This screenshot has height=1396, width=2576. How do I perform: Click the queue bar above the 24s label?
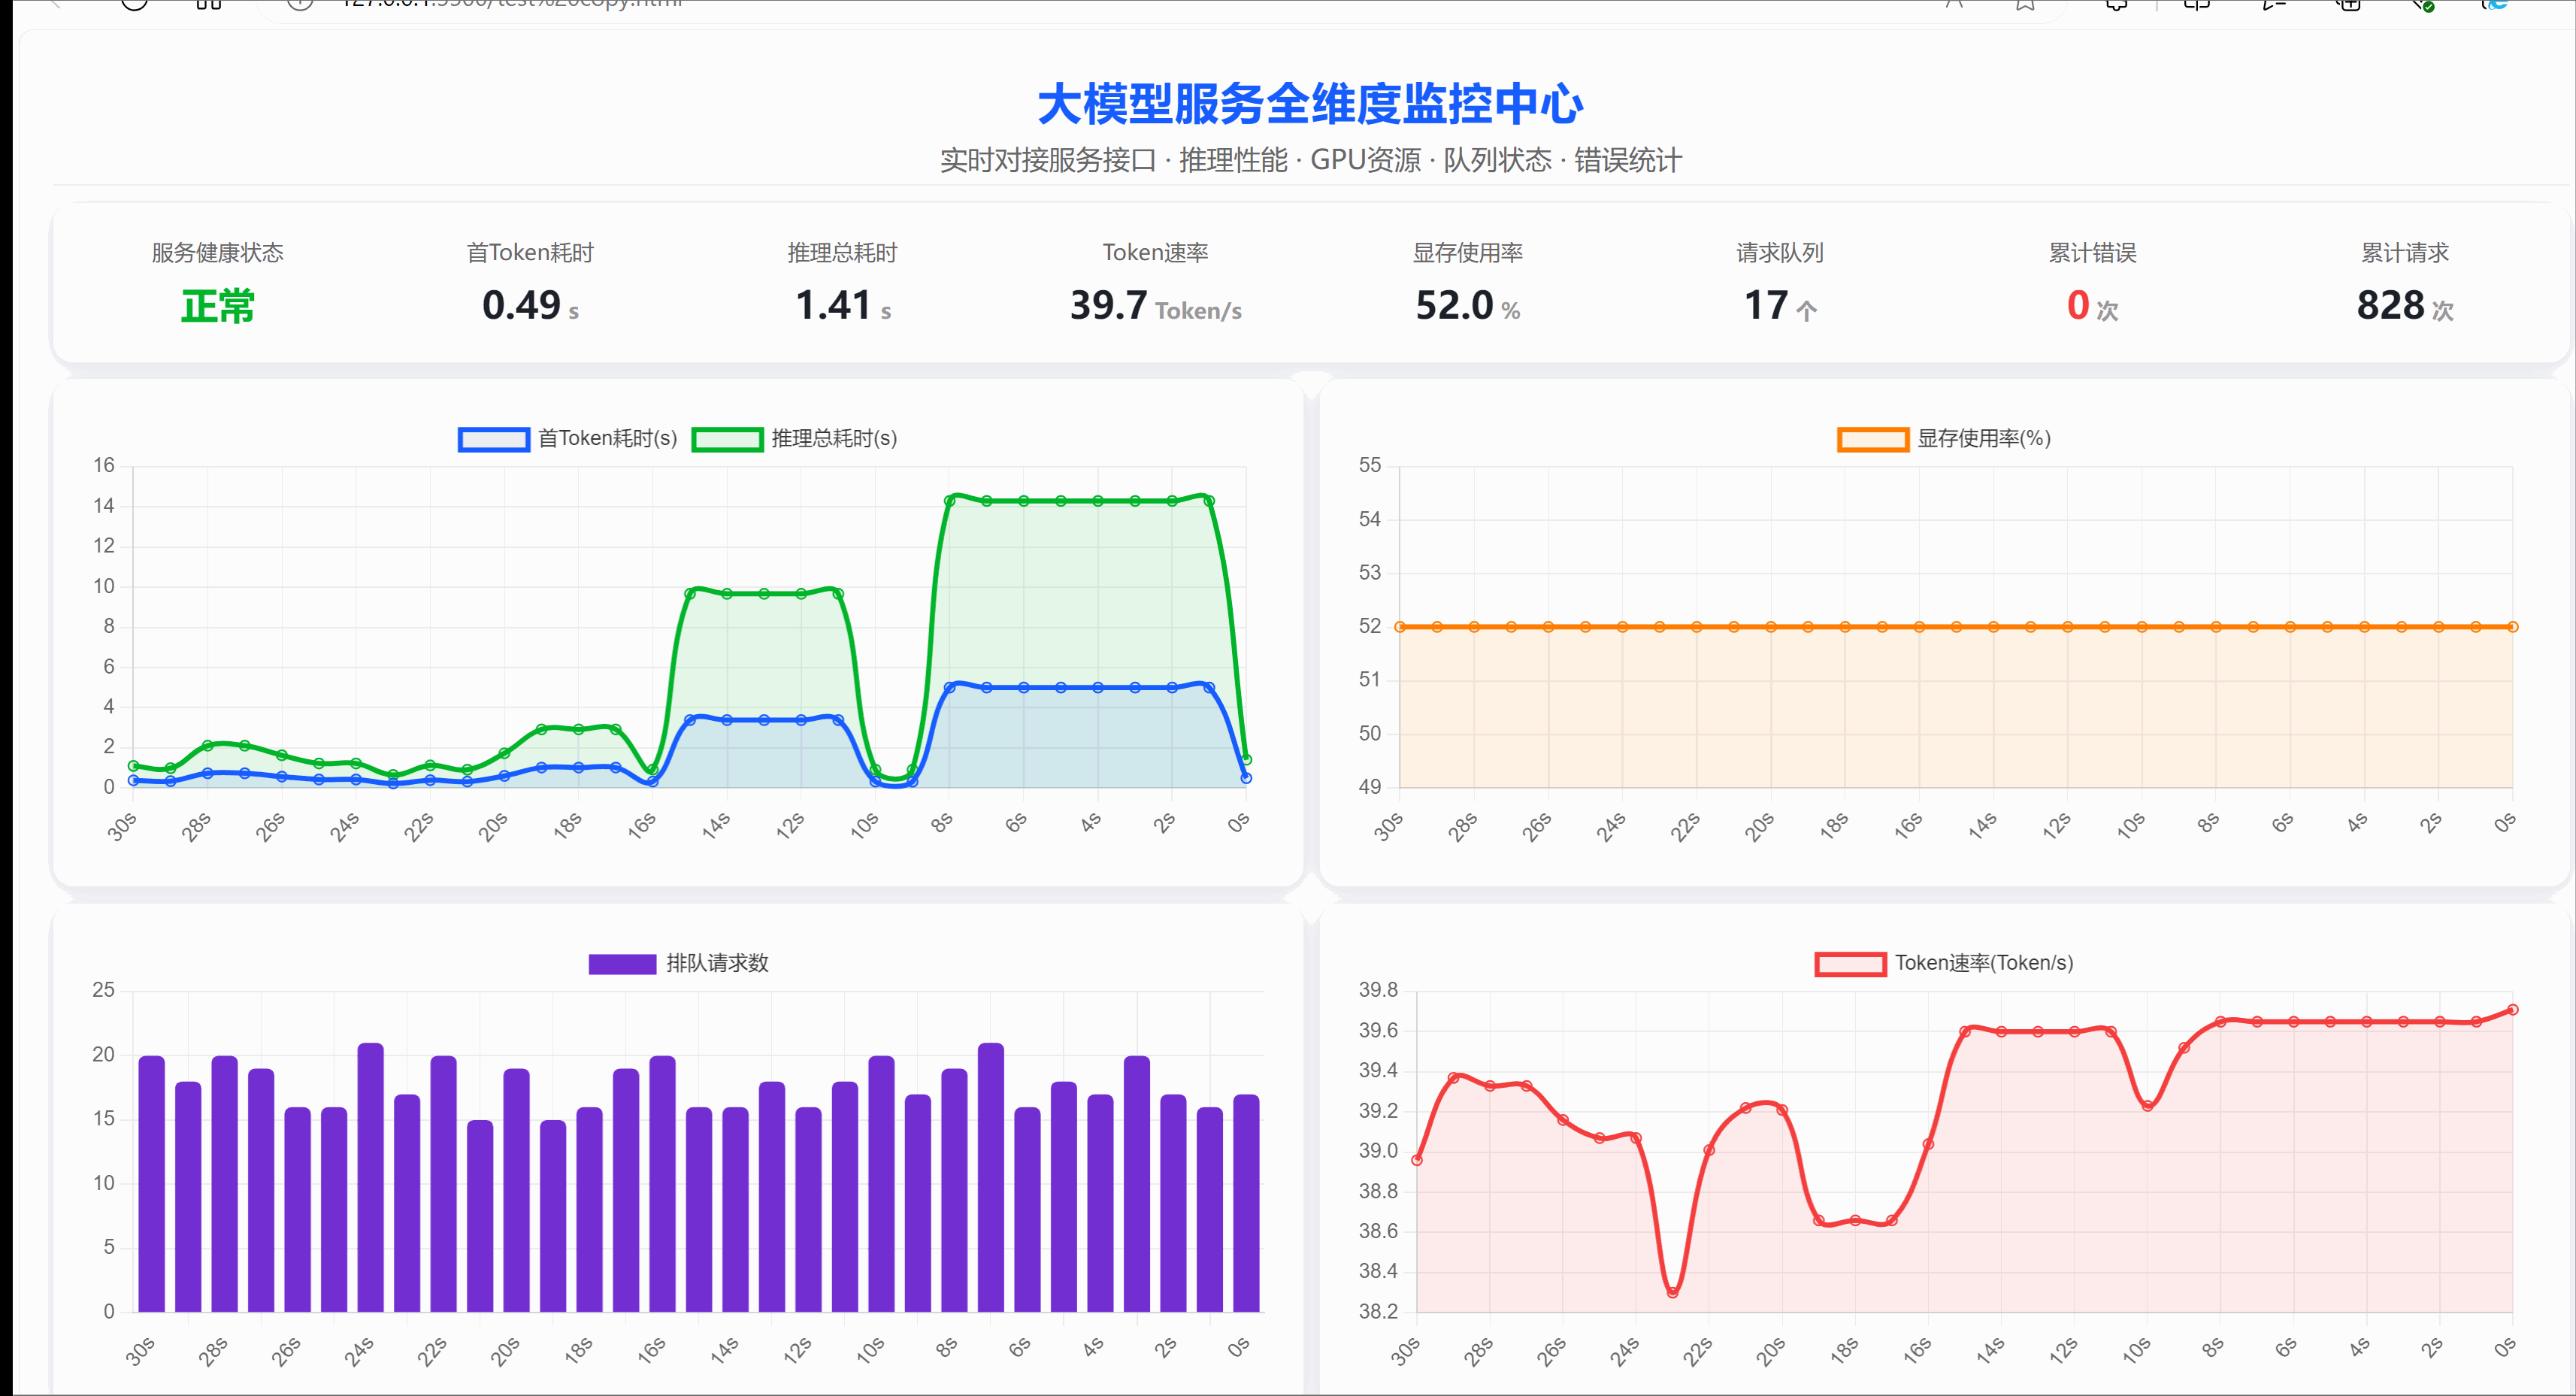(370, 1177)
